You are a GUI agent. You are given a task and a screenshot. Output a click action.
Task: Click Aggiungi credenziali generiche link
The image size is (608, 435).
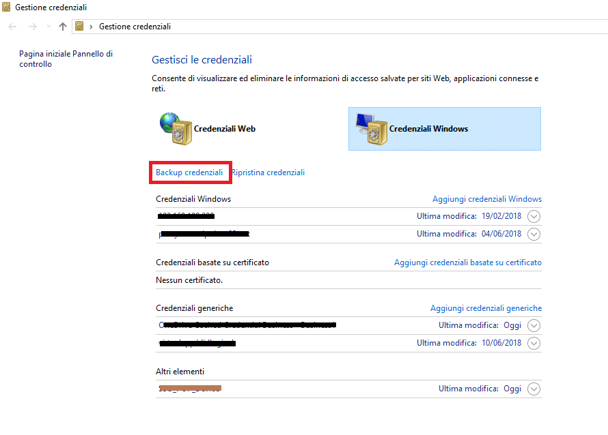click(486, 308)
